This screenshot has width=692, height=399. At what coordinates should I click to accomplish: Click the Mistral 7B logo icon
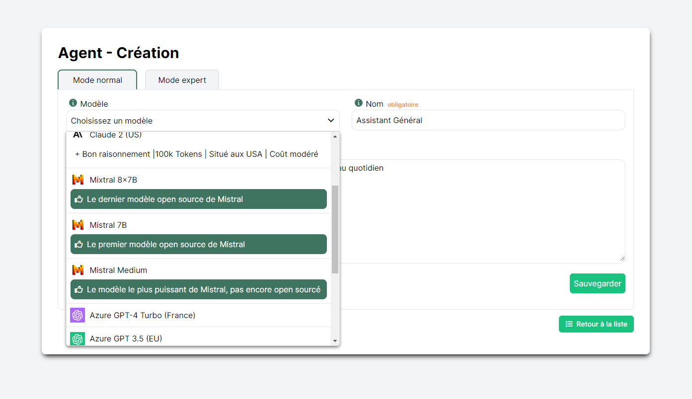coord(77,225)
